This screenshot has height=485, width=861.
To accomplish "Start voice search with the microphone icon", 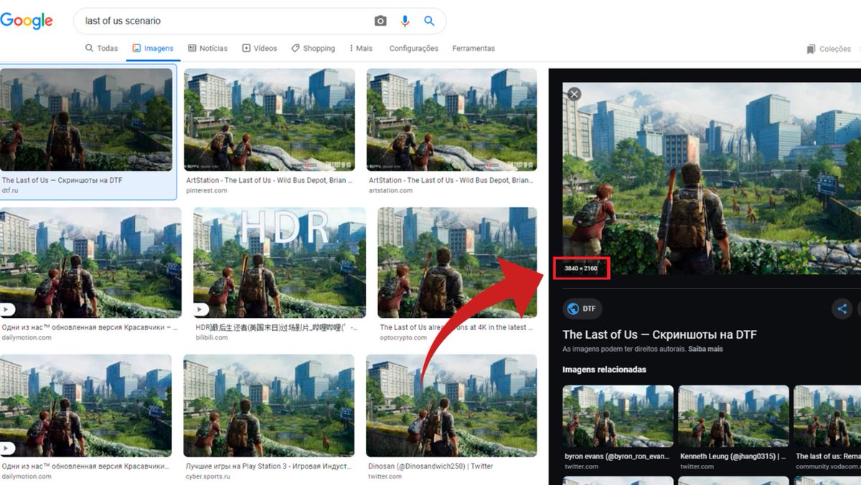I will click(x=405, y=21).
